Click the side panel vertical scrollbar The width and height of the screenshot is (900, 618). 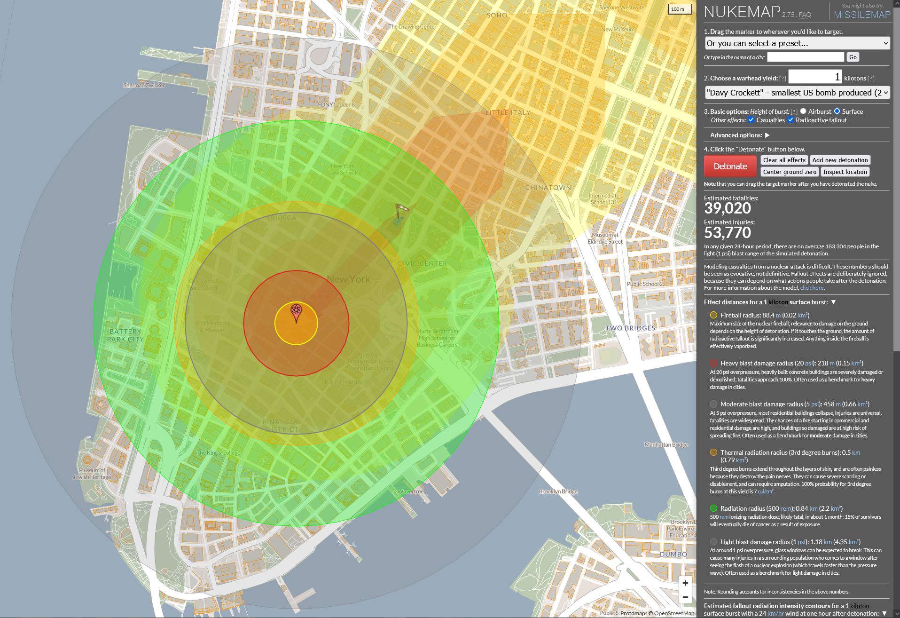pyautogui.click(x=896, y=179)
